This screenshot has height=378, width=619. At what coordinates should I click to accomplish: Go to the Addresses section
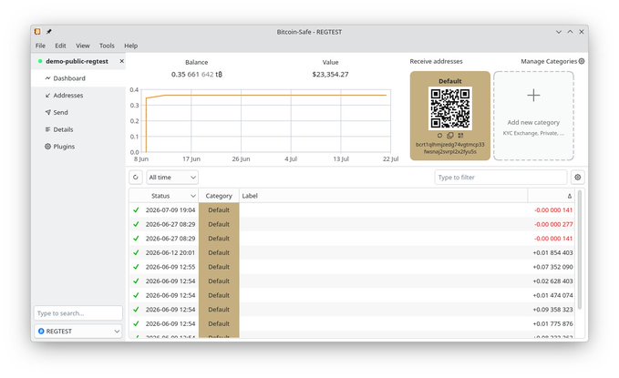(78, 95)
